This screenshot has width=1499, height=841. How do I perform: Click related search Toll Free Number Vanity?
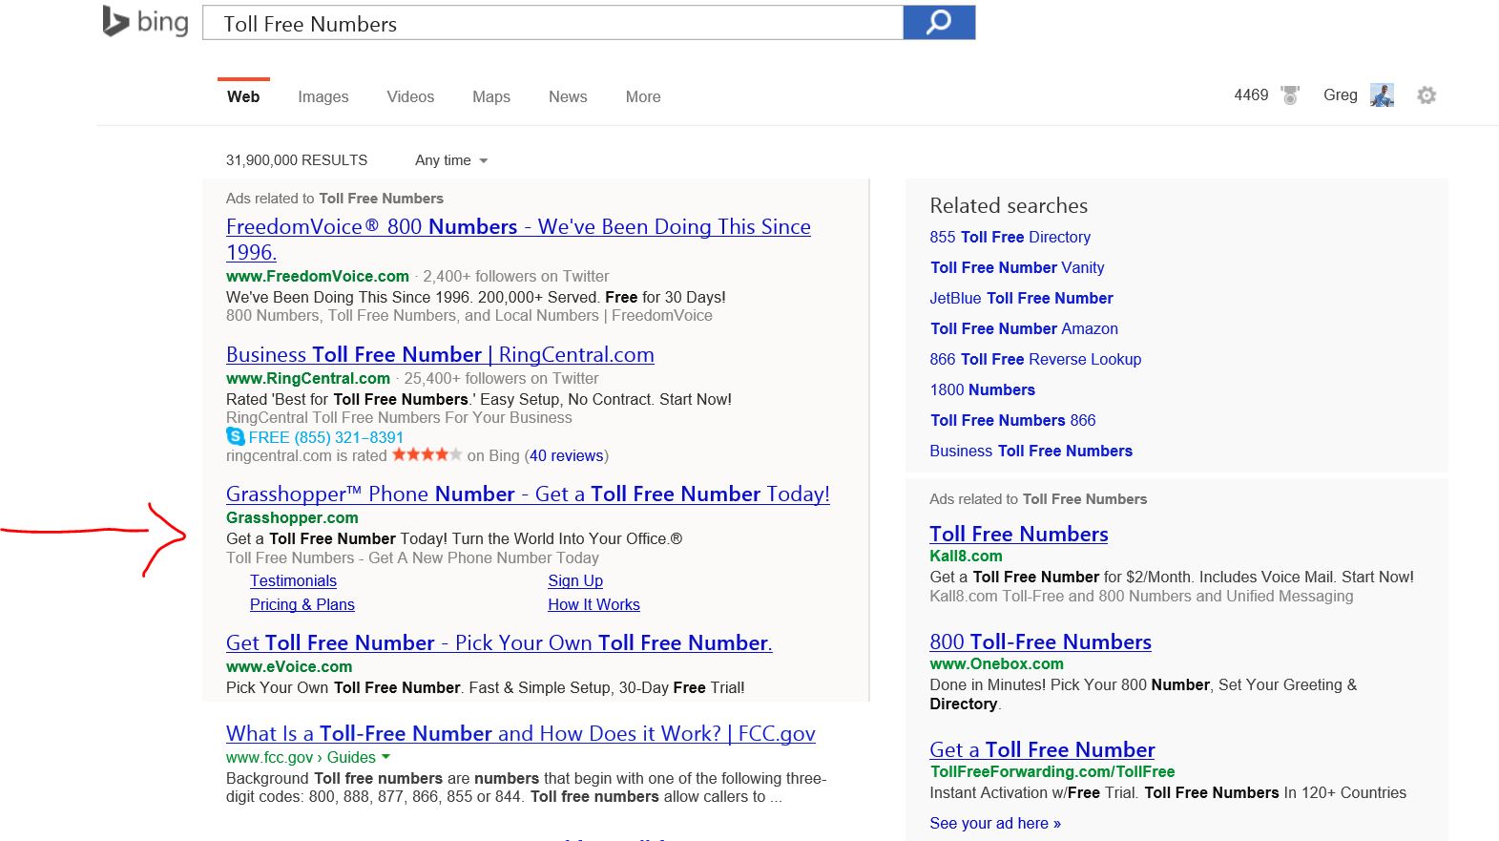1017,267
